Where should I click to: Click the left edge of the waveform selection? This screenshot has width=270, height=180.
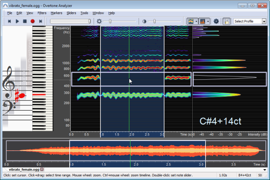pos(70,153)
